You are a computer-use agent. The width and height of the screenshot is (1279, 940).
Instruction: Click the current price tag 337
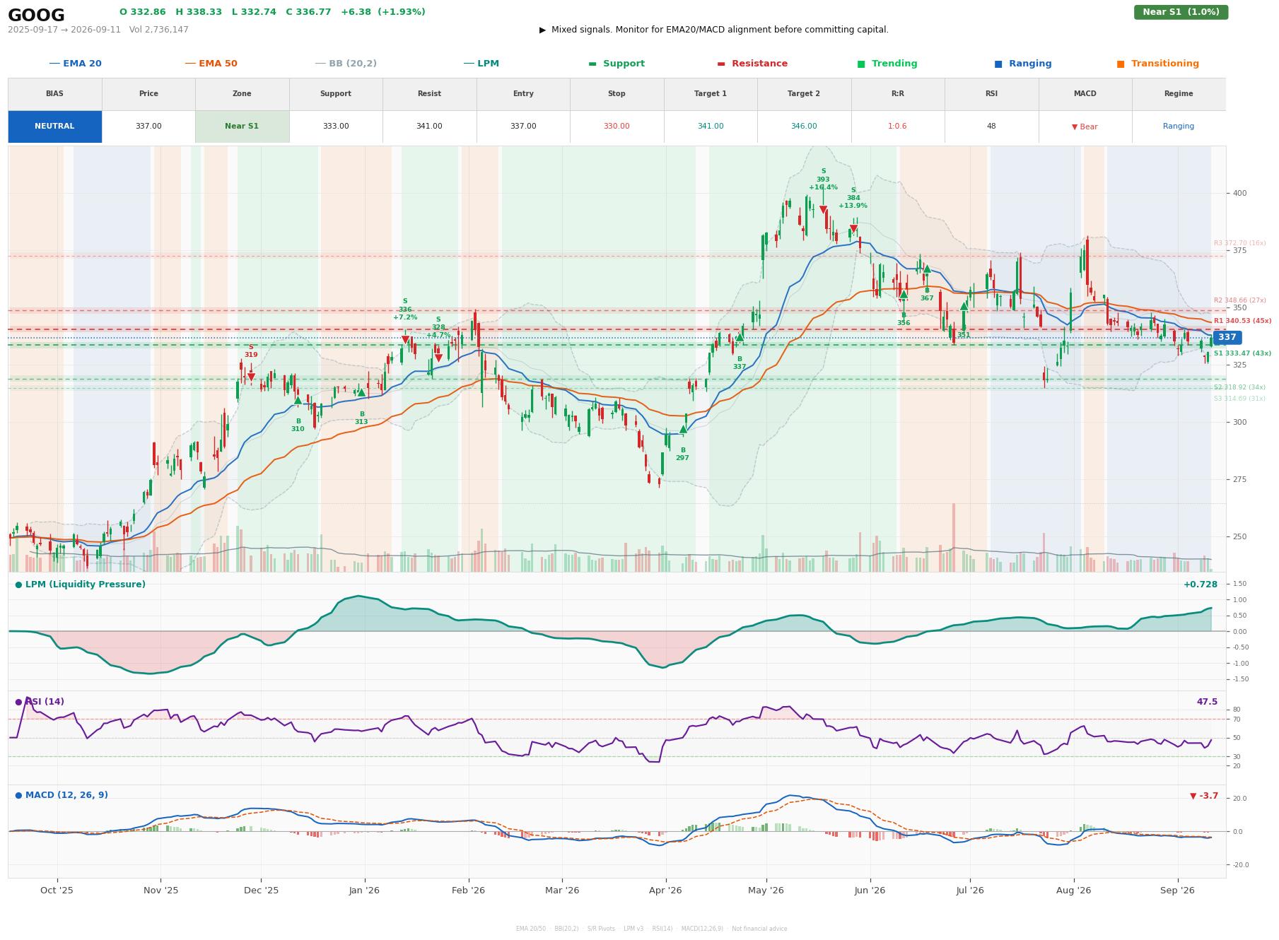click(1227, 338)
